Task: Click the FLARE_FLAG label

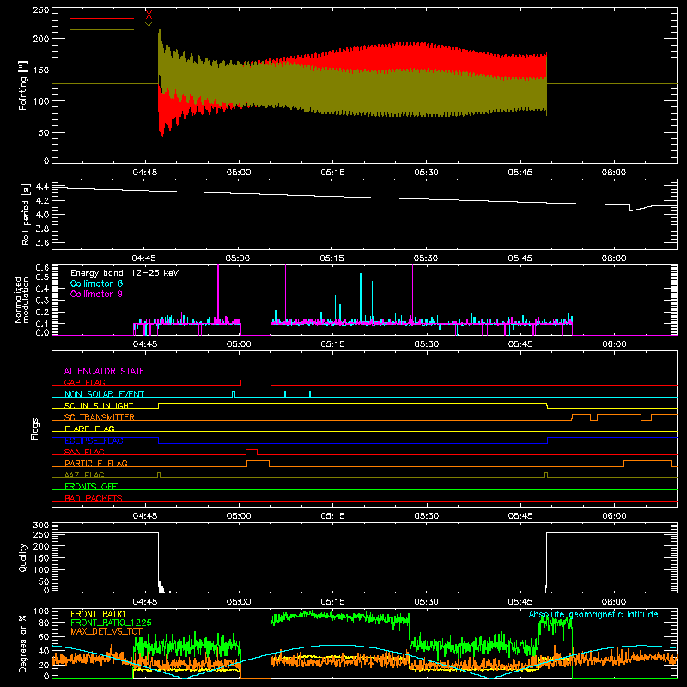Action: 89,429
